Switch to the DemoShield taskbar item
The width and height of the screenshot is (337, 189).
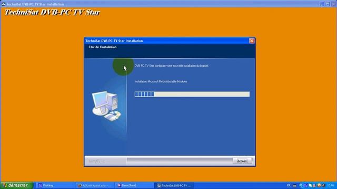point(134,185)
